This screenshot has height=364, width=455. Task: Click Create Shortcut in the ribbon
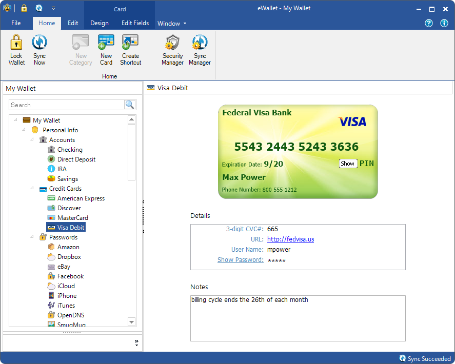131,49
